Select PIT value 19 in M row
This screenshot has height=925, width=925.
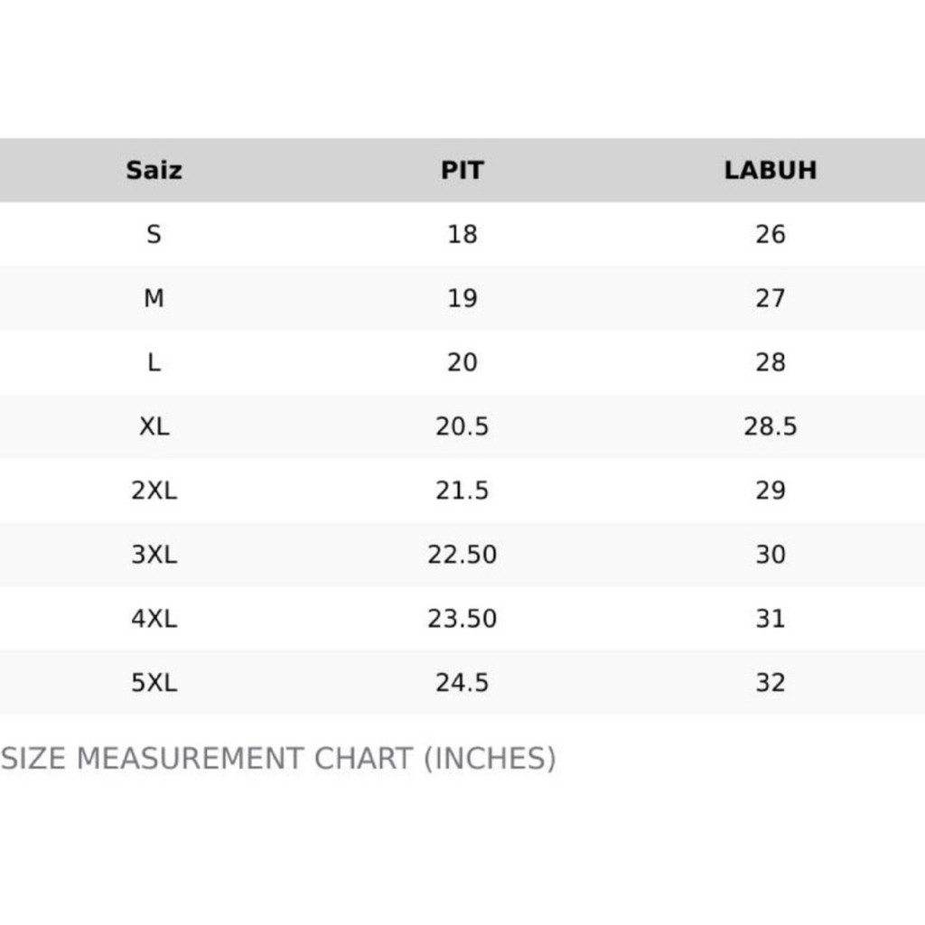(x=462, y=298)
